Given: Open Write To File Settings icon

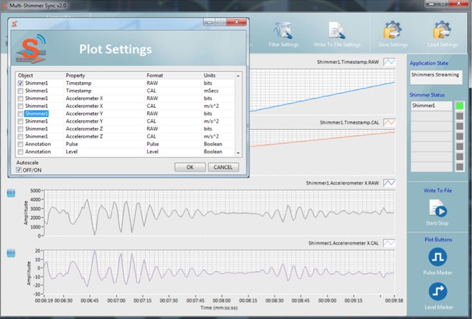Looking at the screenshot, I should 336,30.
